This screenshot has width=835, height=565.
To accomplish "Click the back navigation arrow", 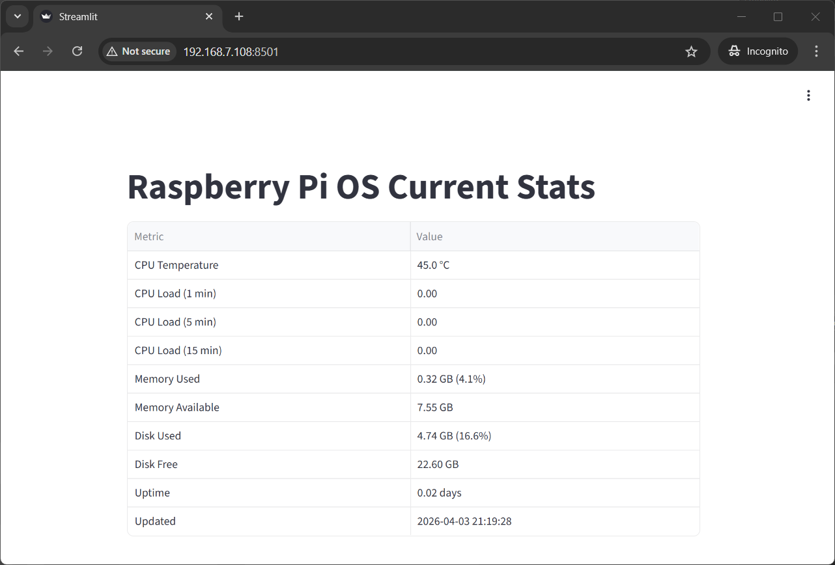I will point(18,51).
